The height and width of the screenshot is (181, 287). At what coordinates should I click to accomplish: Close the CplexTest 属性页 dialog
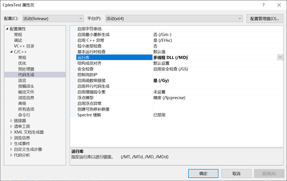coord(279,5)
